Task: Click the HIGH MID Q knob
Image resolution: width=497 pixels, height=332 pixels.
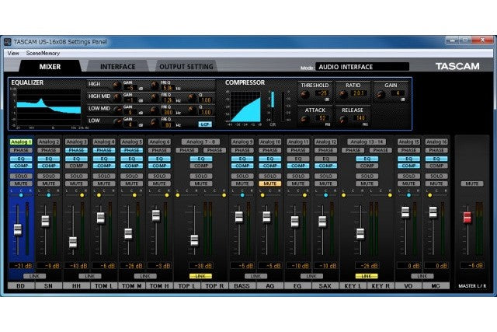Action: point(192,98)
